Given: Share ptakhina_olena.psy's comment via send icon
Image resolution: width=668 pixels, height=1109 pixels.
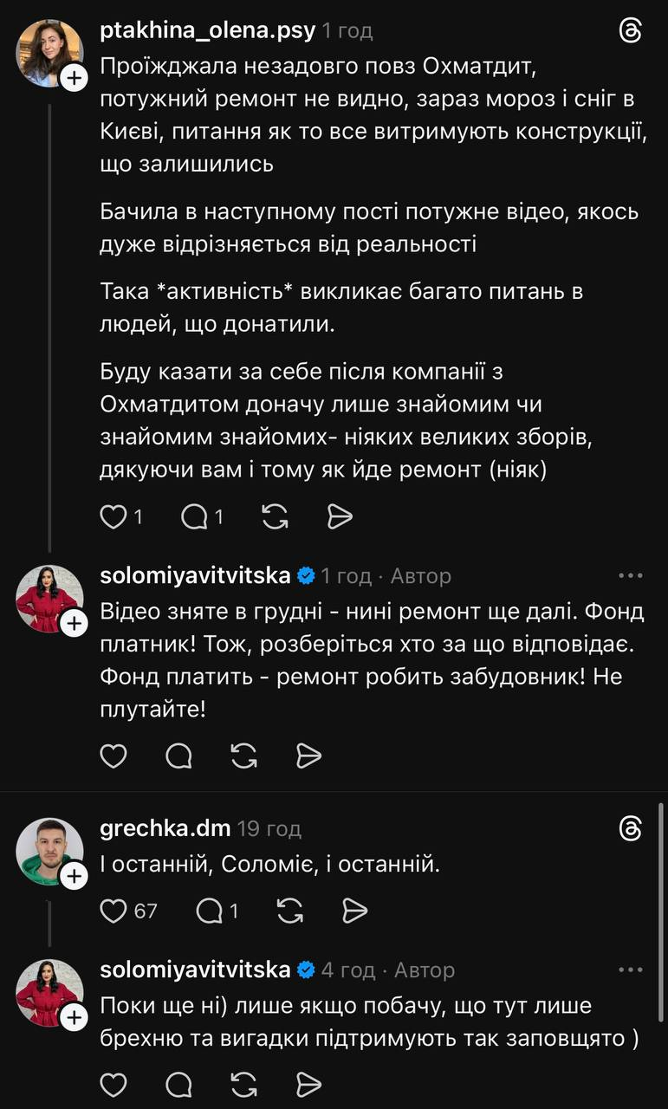Looking at the screenshot, I should click(340, 517).
